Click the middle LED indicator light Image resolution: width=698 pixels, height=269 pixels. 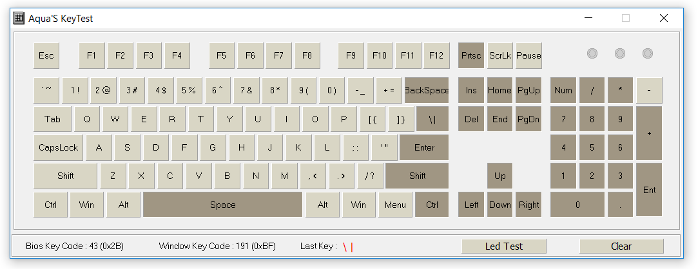point(619,54)
